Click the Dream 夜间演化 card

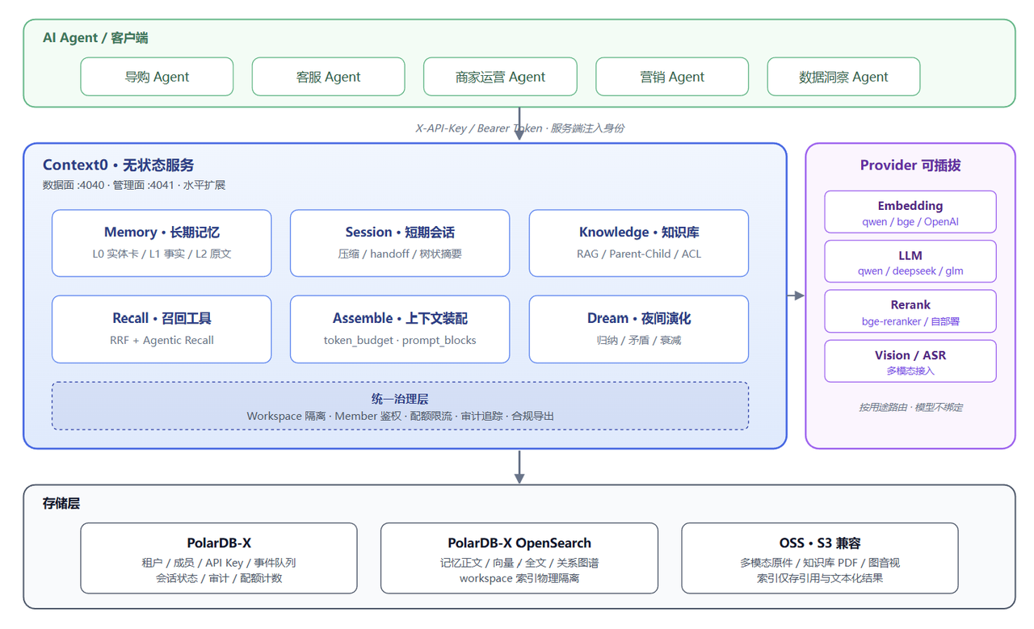click(639, 329)
